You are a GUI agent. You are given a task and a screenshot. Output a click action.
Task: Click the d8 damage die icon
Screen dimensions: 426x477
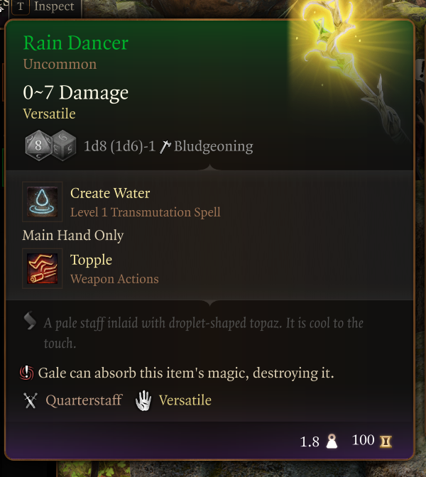[38, 146]
